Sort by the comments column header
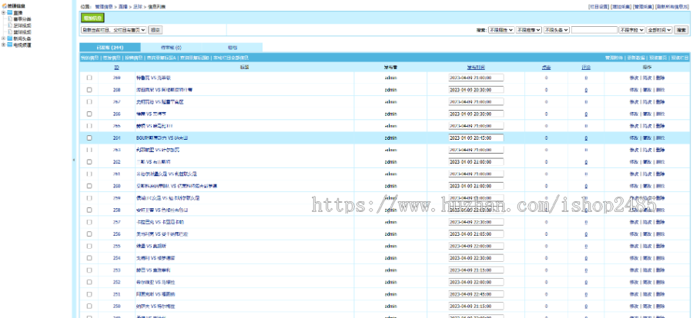This screenshot has width=693, height=318. tap(586, 68)
